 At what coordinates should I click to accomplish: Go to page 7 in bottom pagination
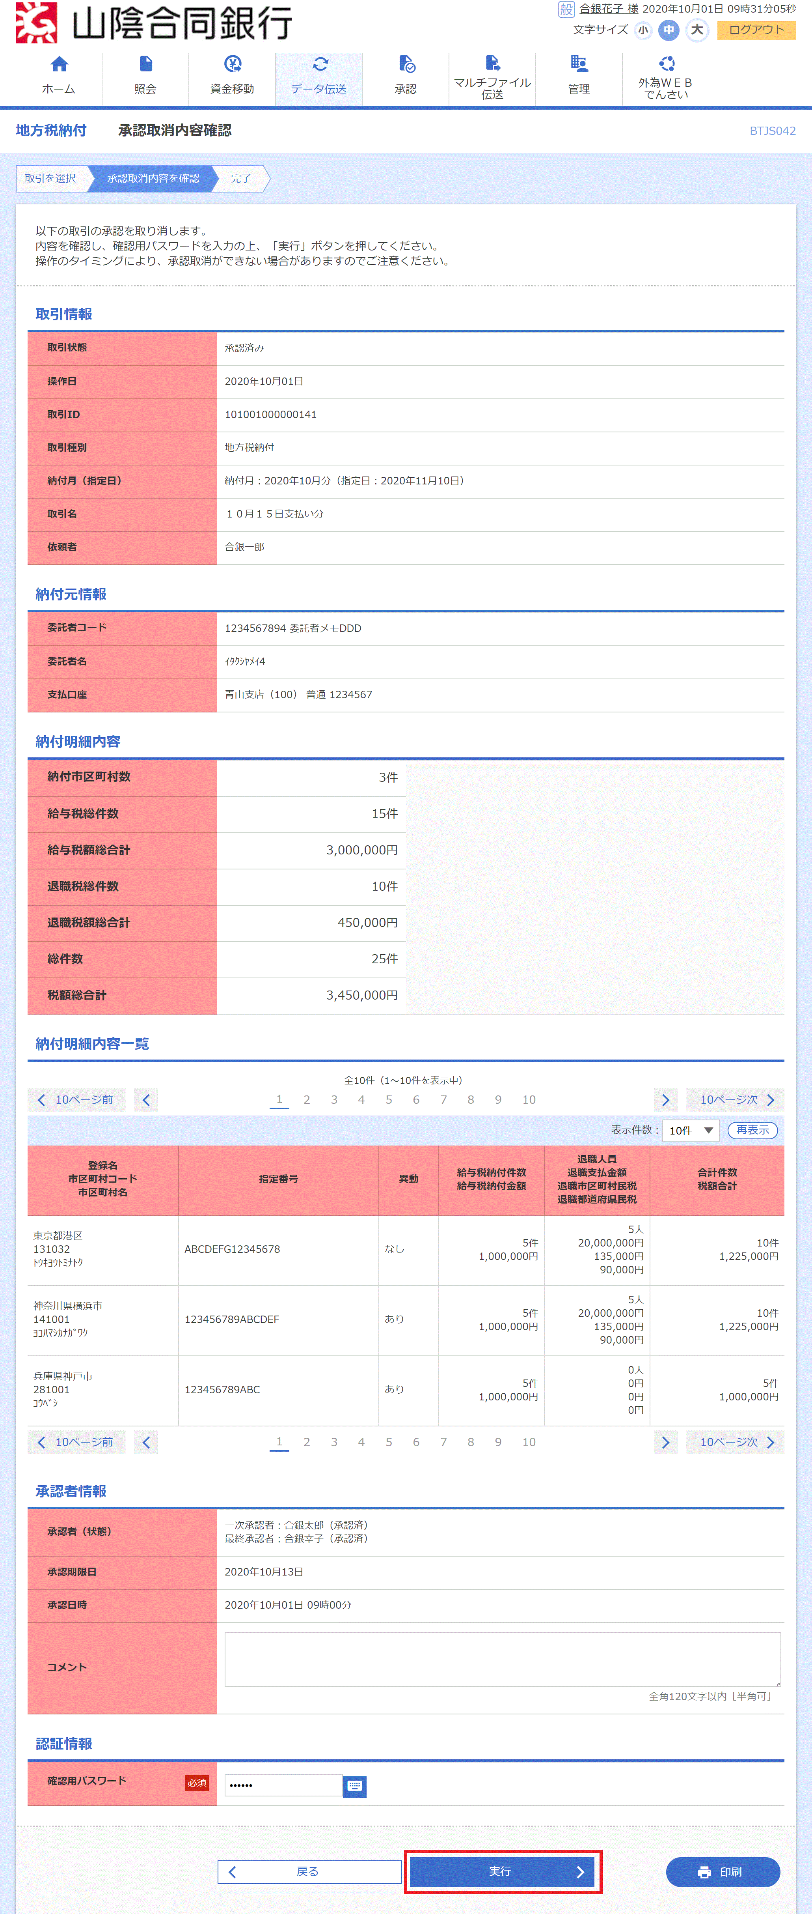point(443,1442)
